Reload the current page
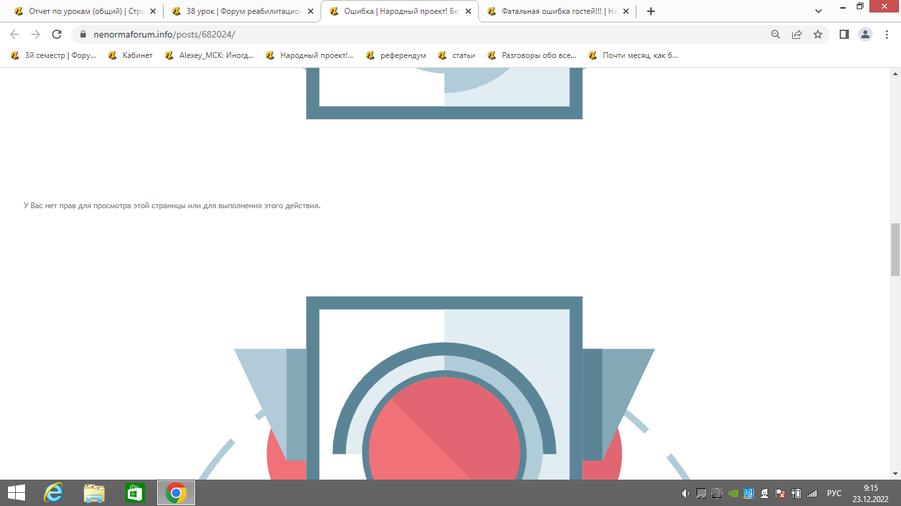 coord(57,34)
